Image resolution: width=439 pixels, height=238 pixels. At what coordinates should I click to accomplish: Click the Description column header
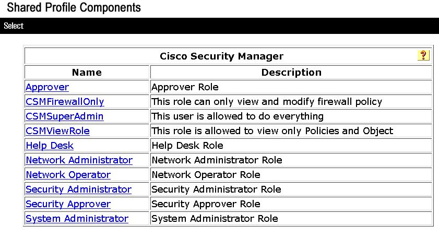click(x=291, y=72)
